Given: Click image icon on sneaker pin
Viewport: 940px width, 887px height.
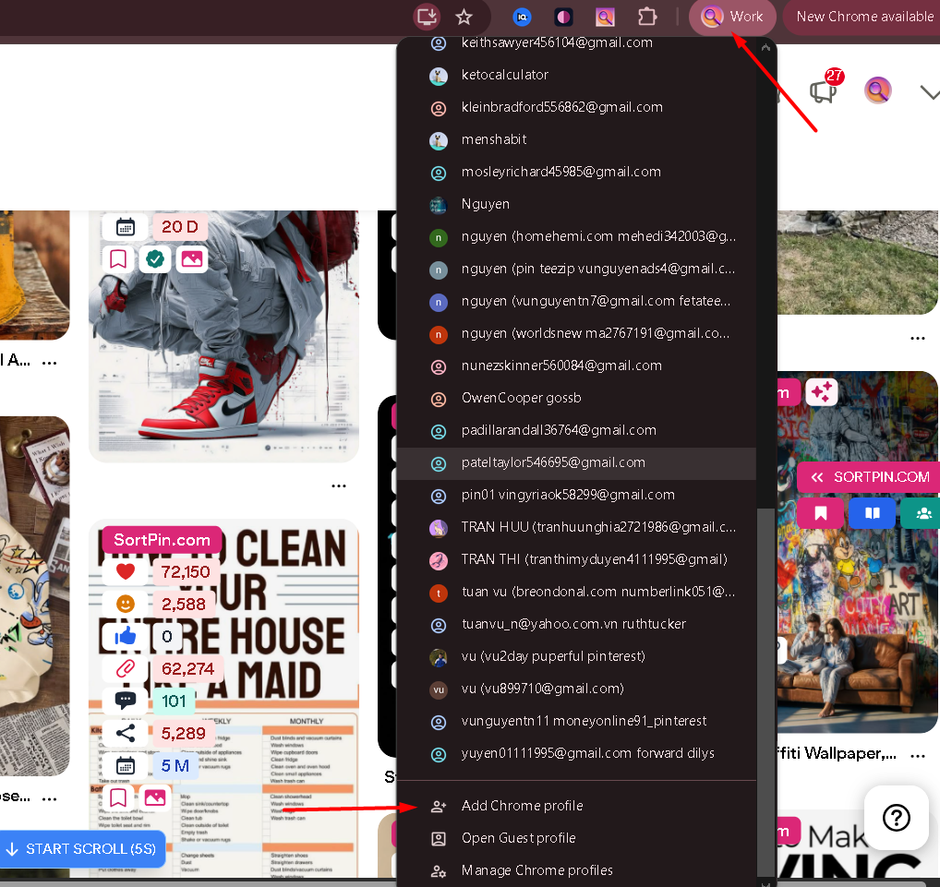Looking at the screenshot, I should [x=192, y=259].
